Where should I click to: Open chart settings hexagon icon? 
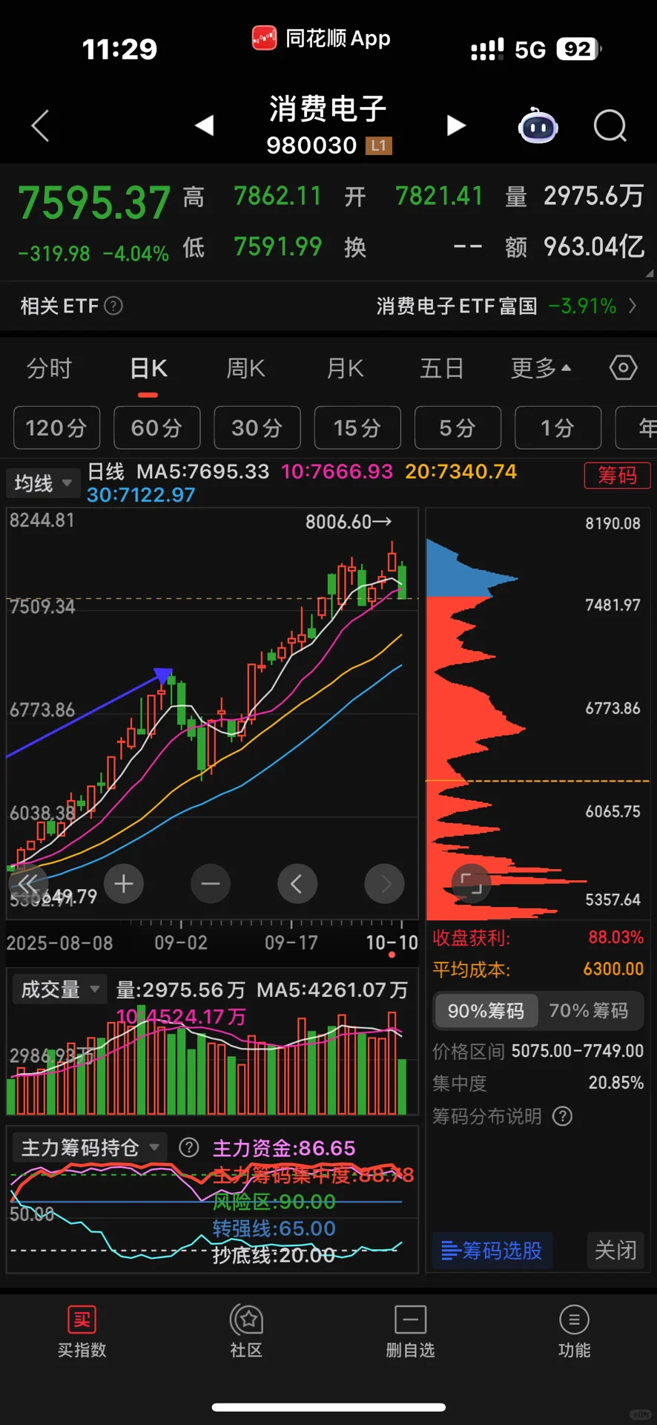coord(623,367)
